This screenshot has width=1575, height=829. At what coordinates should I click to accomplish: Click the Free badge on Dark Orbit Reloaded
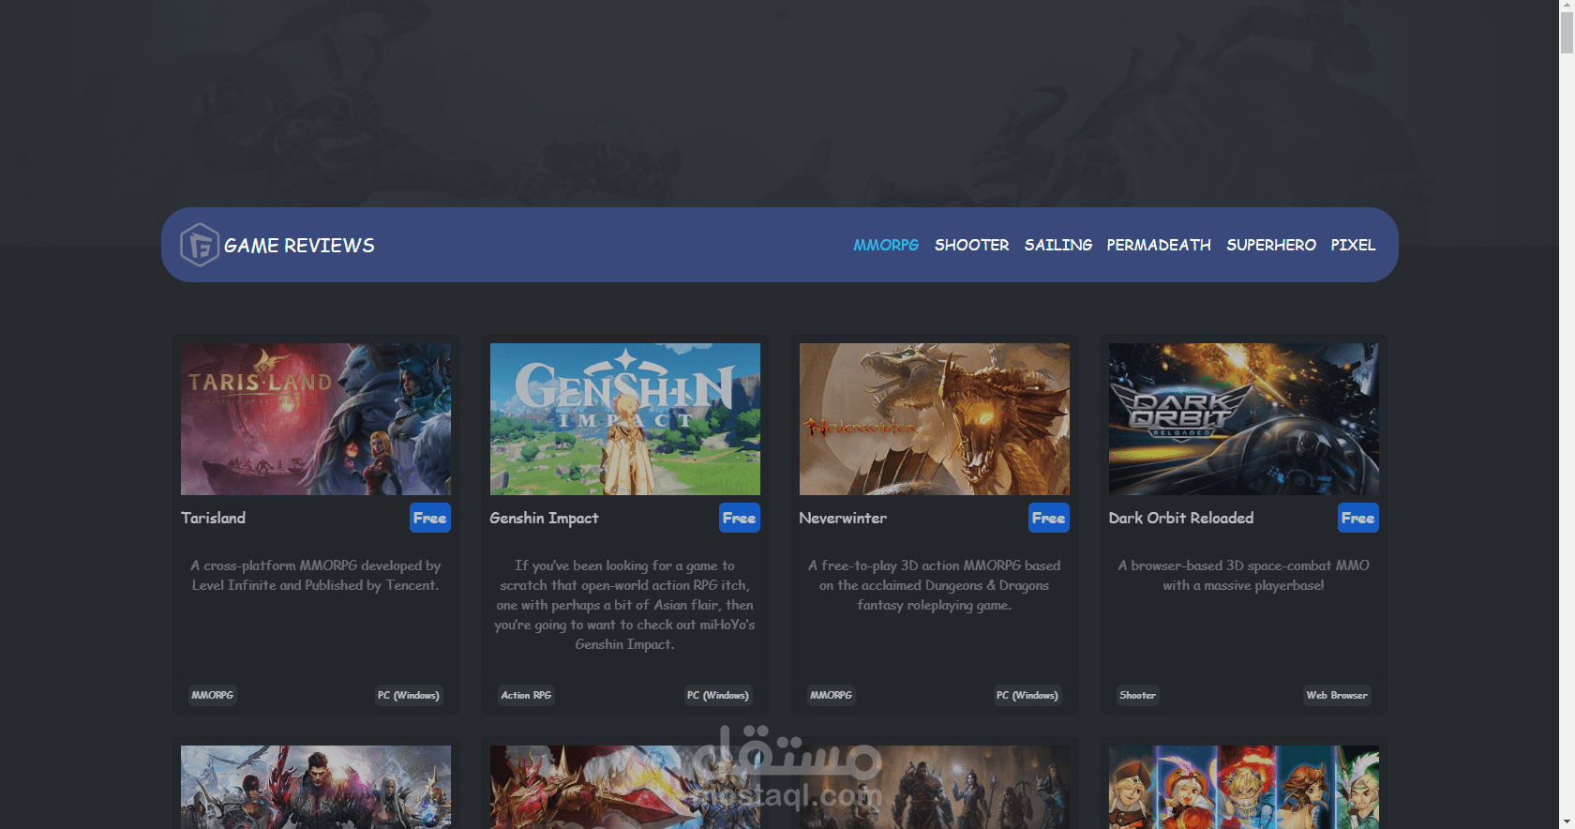1358,518
